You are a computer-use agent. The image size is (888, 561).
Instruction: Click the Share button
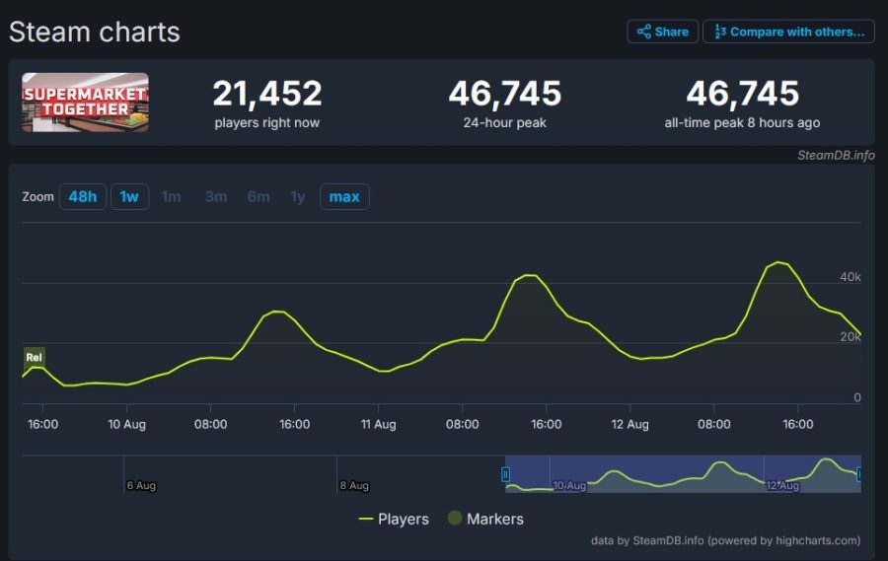pos(662,32)
